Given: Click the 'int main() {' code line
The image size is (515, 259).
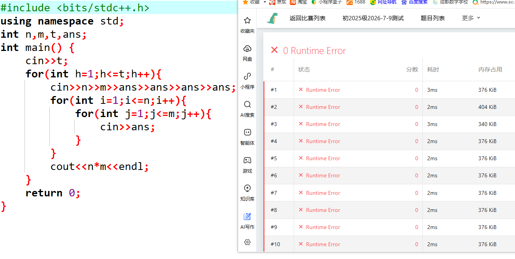Looking at the screenshot, I should pyautogui.click(x=37, y=47).
